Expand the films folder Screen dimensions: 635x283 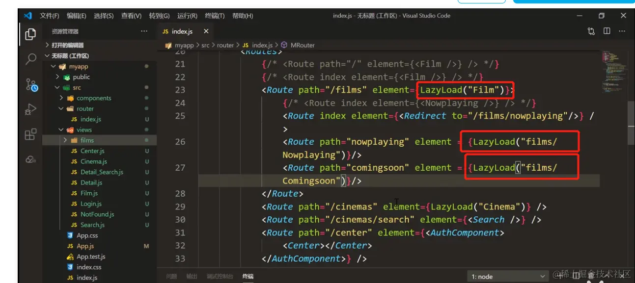65,140
